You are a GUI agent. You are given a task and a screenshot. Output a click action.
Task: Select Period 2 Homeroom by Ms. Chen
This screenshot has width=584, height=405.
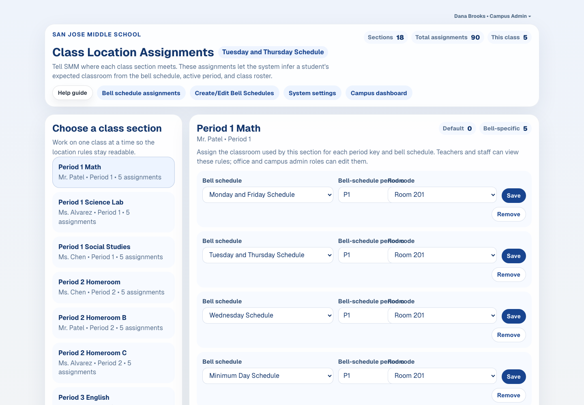coord(114,287)
